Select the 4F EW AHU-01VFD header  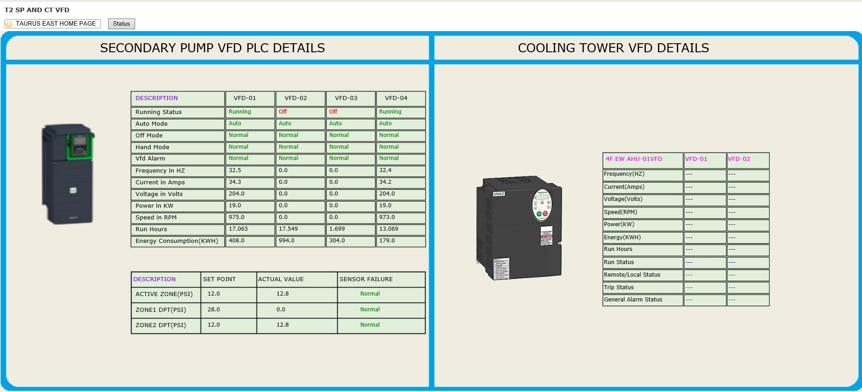634,159
